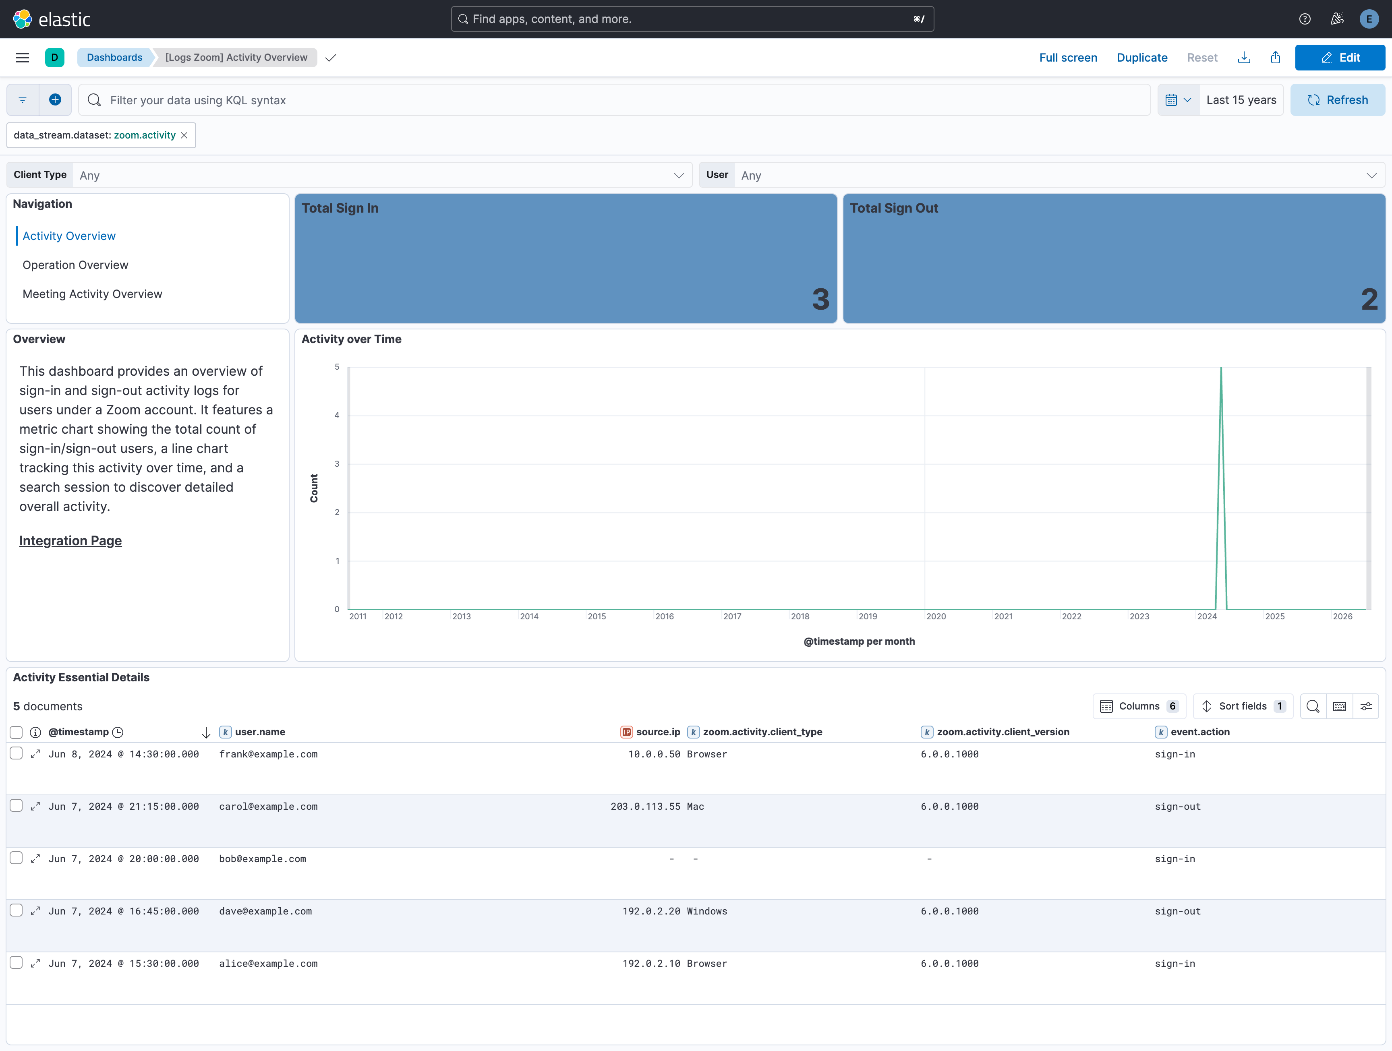The image size is (1392, 1051).
Task: Open the filter options menu icon
Action: (x=23, y=100)
